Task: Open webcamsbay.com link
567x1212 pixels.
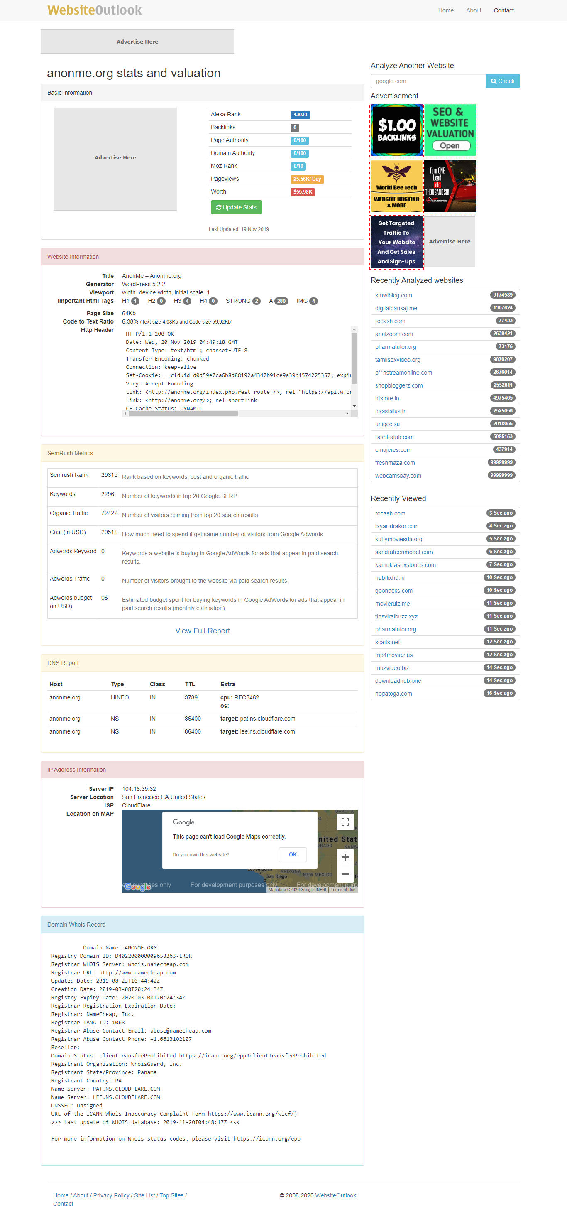Action: tap(398, 475)
